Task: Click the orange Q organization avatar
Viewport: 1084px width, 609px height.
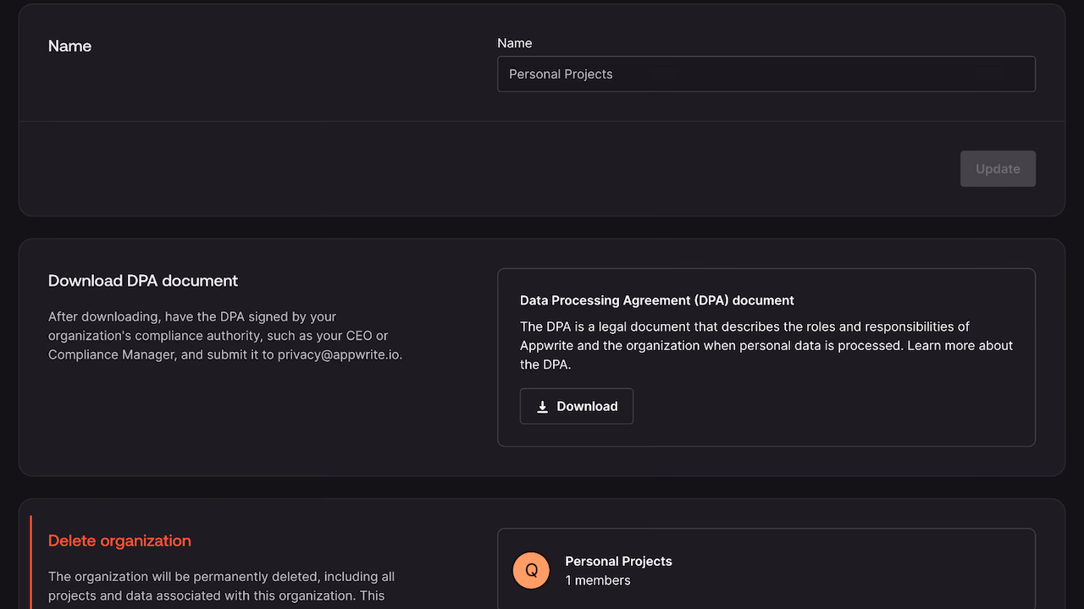Action: 532,570
